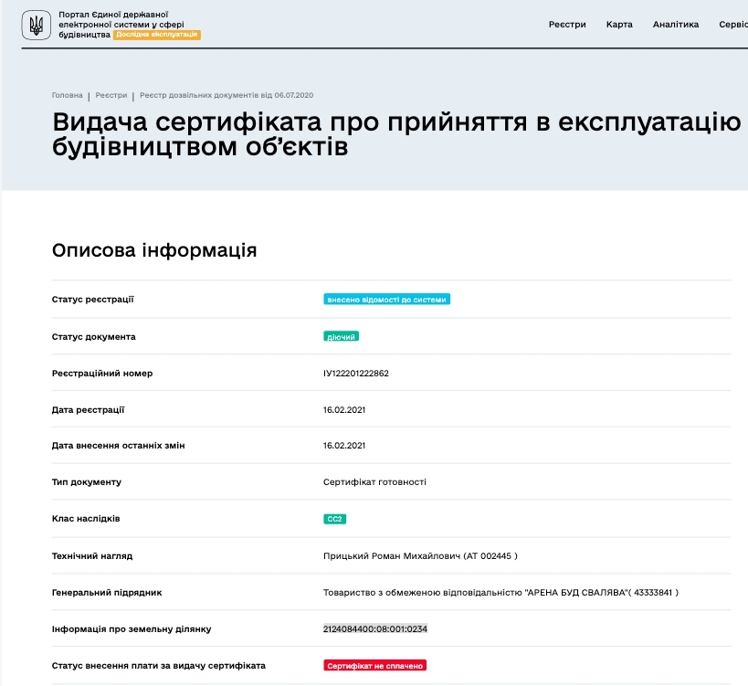Screen dimensions: 748x686
Task: Click the 'Статус документа' label
Action: click(93, 336)
